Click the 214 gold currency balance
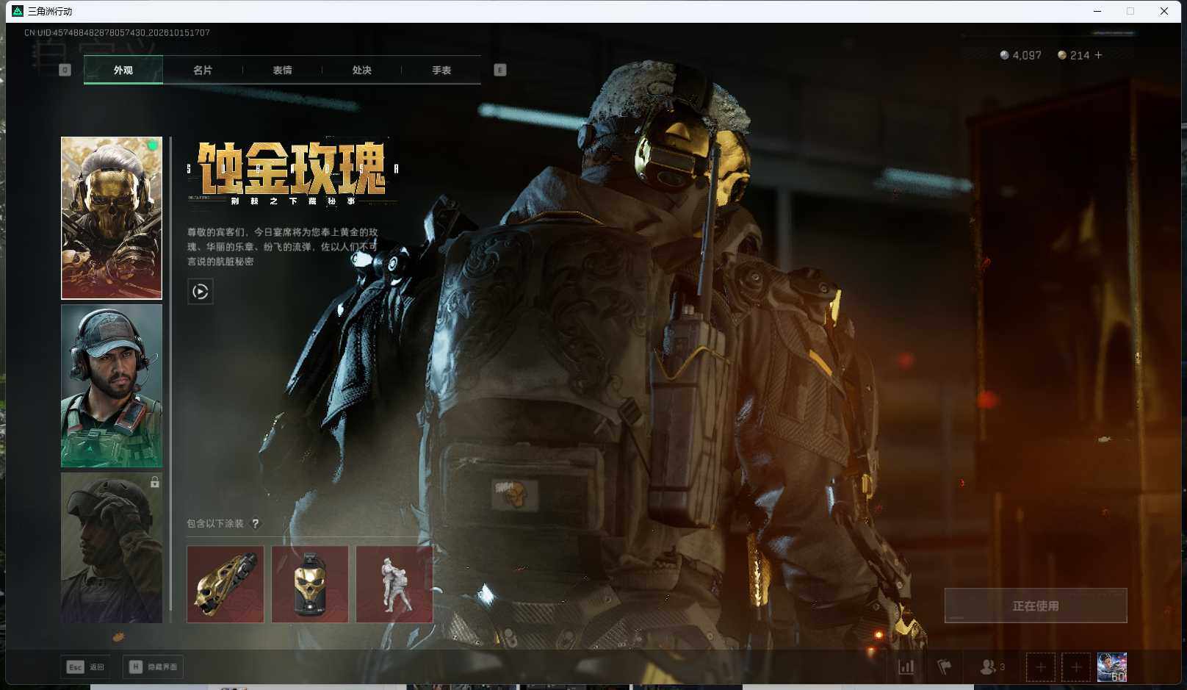1187x690 pixels. click(1073, 55)
